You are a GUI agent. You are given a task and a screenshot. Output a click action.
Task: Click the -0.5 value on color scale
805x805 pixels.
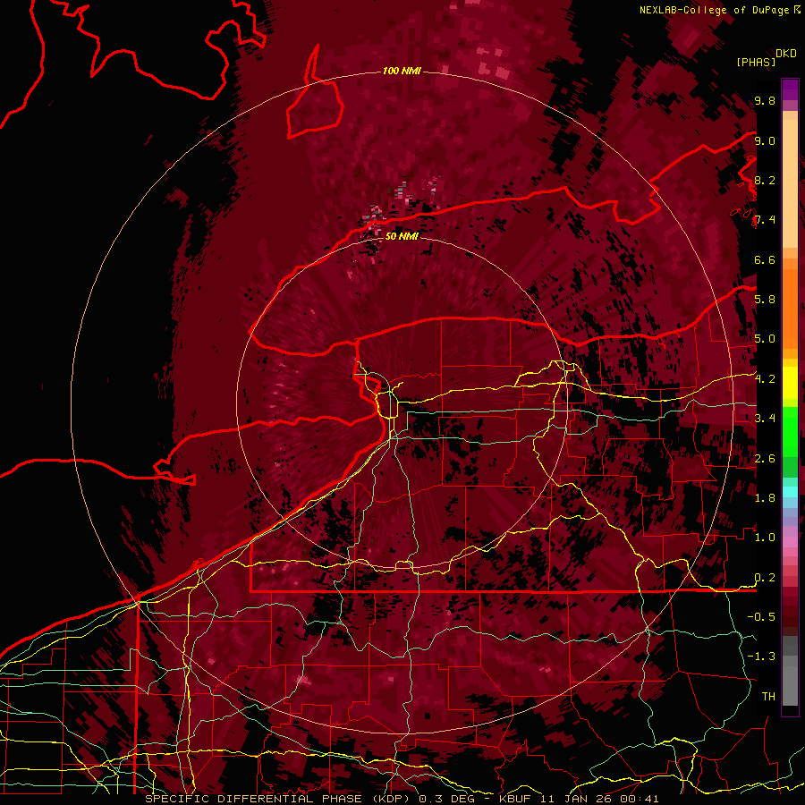point(761,617)
